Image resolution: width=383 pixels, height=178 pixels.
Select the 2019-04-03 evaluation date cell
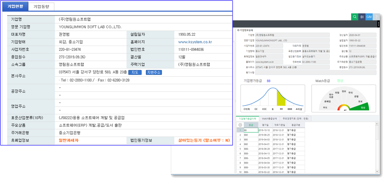[x=265, y=139]
